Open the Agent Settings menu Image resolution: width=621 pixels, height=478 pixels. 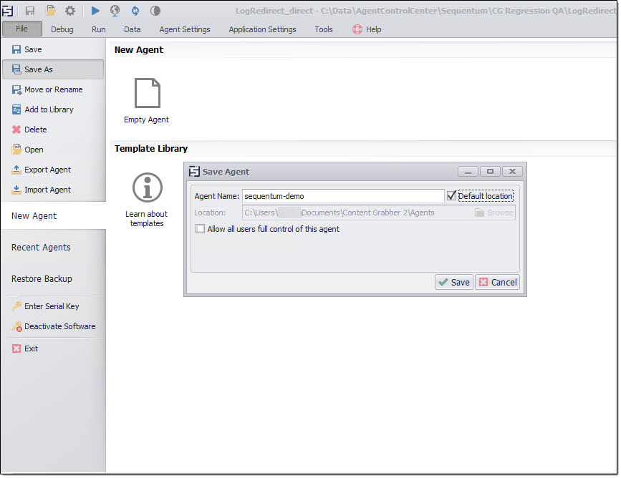tap(185, 29)
